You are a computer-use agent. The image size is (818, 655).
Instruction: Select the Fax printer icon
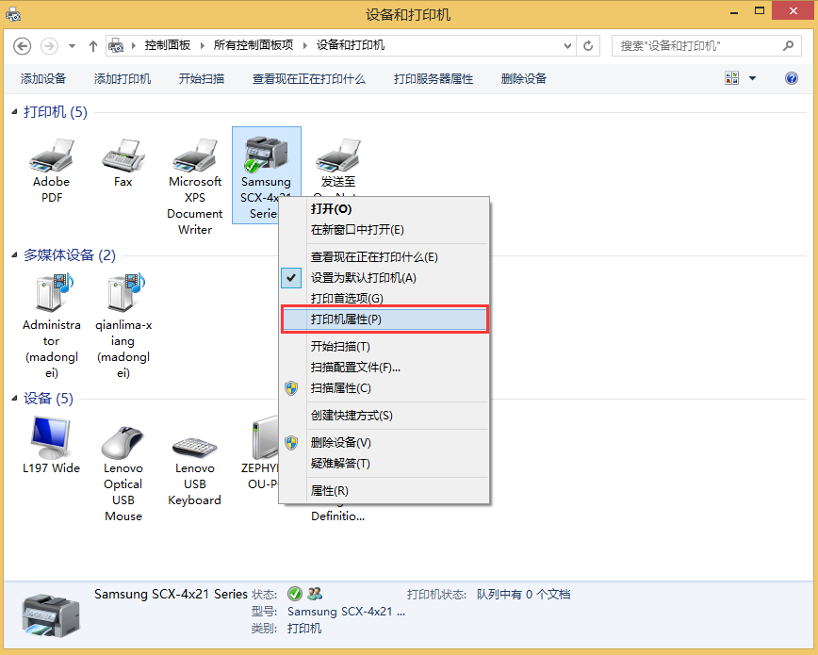123,155
